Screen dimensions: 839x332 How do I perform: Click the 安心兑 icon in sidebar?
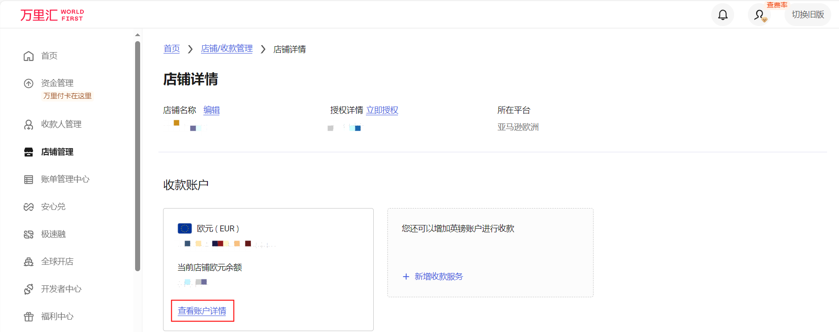29,207
